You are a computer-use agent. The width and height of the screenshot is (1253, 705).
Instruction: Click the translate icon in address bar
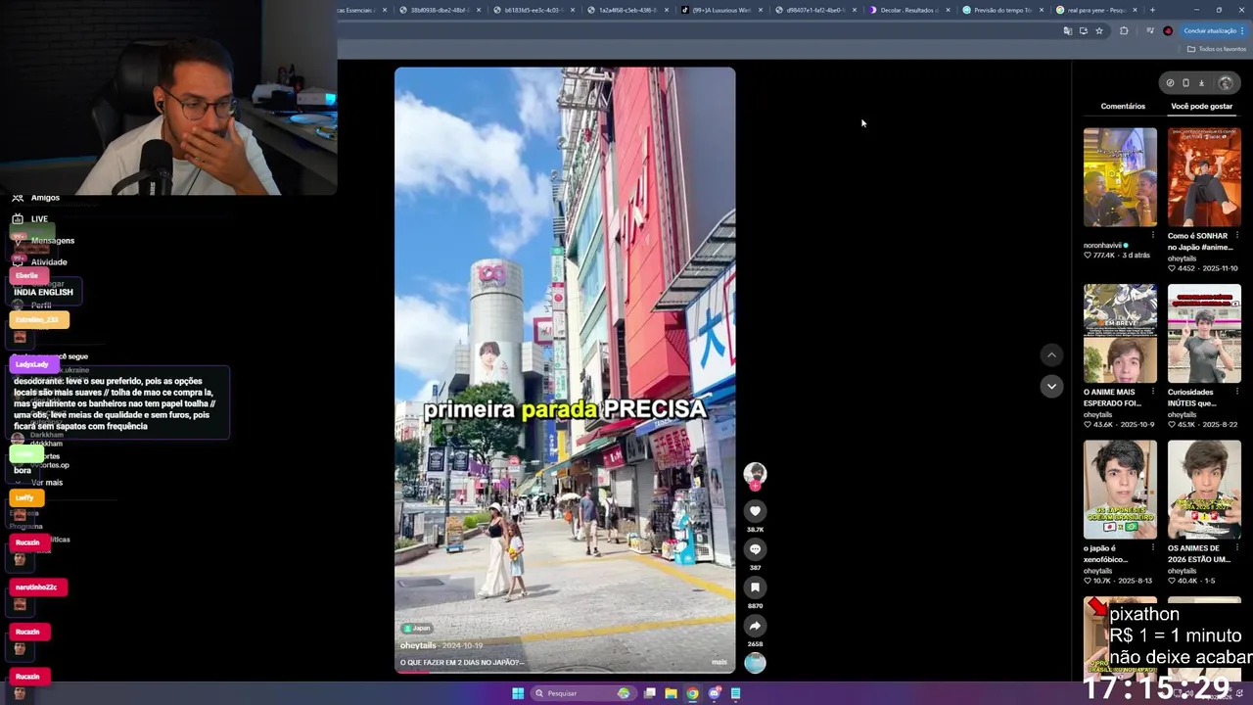[1067, 30]
